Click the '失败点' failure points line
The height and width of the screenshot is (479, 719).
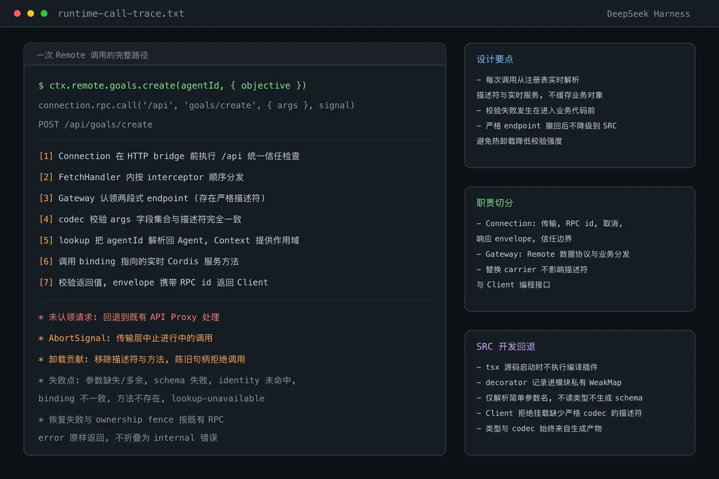[167, 380]
